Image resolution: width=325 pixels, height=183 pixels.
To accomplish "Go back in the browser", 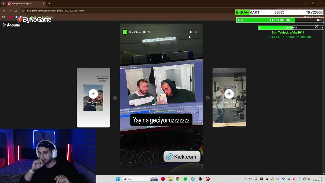I will pos(4,11).
